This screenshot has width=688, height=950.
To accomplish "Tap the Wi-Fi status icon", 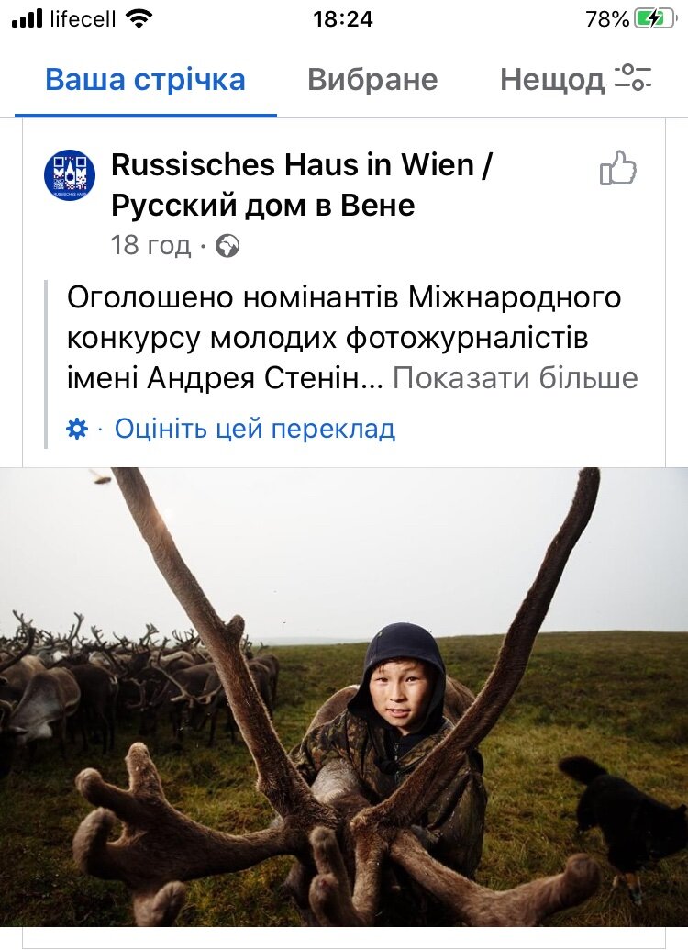I will click(x=139, y=18).
